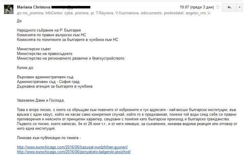Click the message date 19.07
The width and height of the screenshot is (245, 156).
point(185,7)
